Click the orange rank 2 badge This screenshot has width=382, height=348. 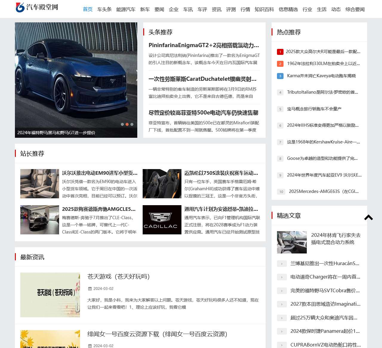pos(280,64)
